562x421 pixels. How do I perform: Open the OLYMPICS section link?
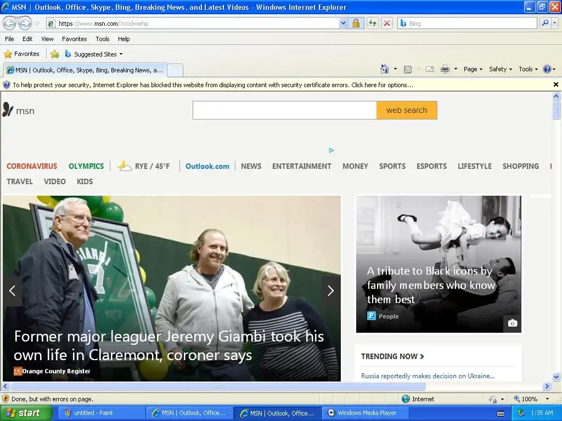[x=86, y=166]
